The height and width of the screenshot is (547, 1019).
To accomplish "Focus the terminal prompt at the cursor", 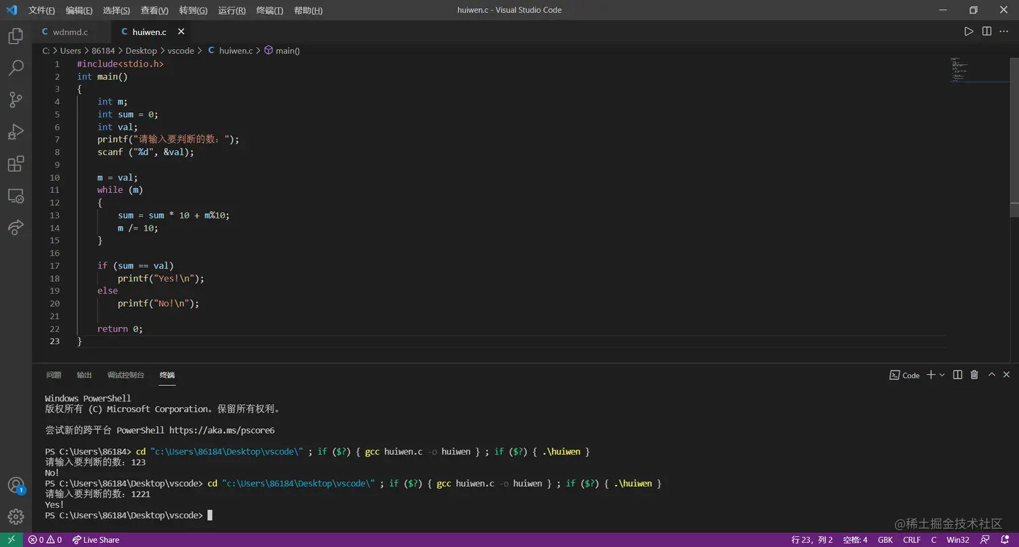I will tap(210, 515).
